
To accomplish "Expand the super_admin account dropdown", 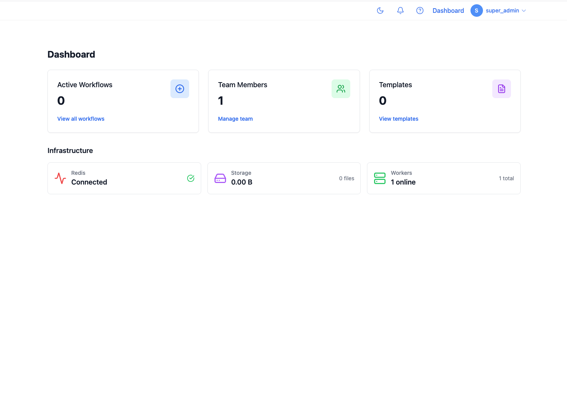I will [x=502, y=11].
